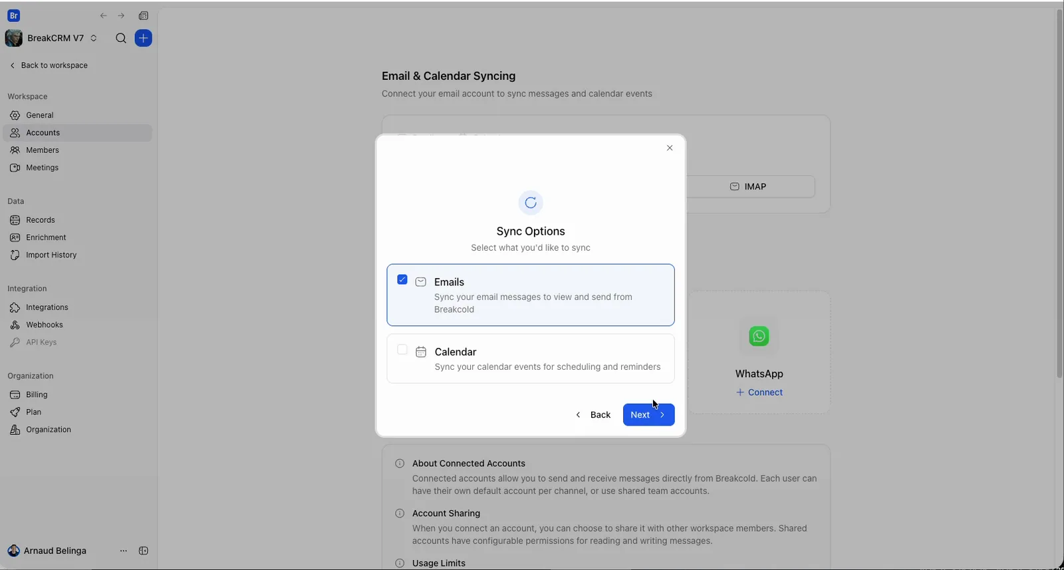This screenshot has height=570, width=1064.
Task: Select the Emails option card description
Action: [533, 303]
